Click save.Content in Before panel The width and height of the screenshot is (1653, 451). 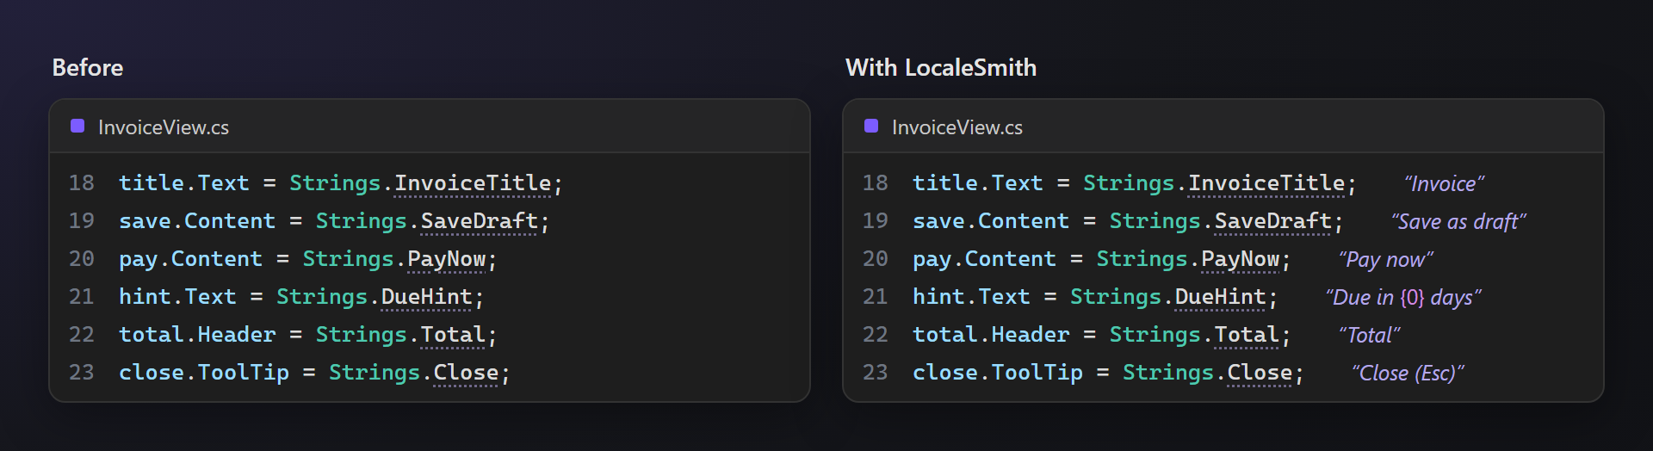[x=197, y=221]
